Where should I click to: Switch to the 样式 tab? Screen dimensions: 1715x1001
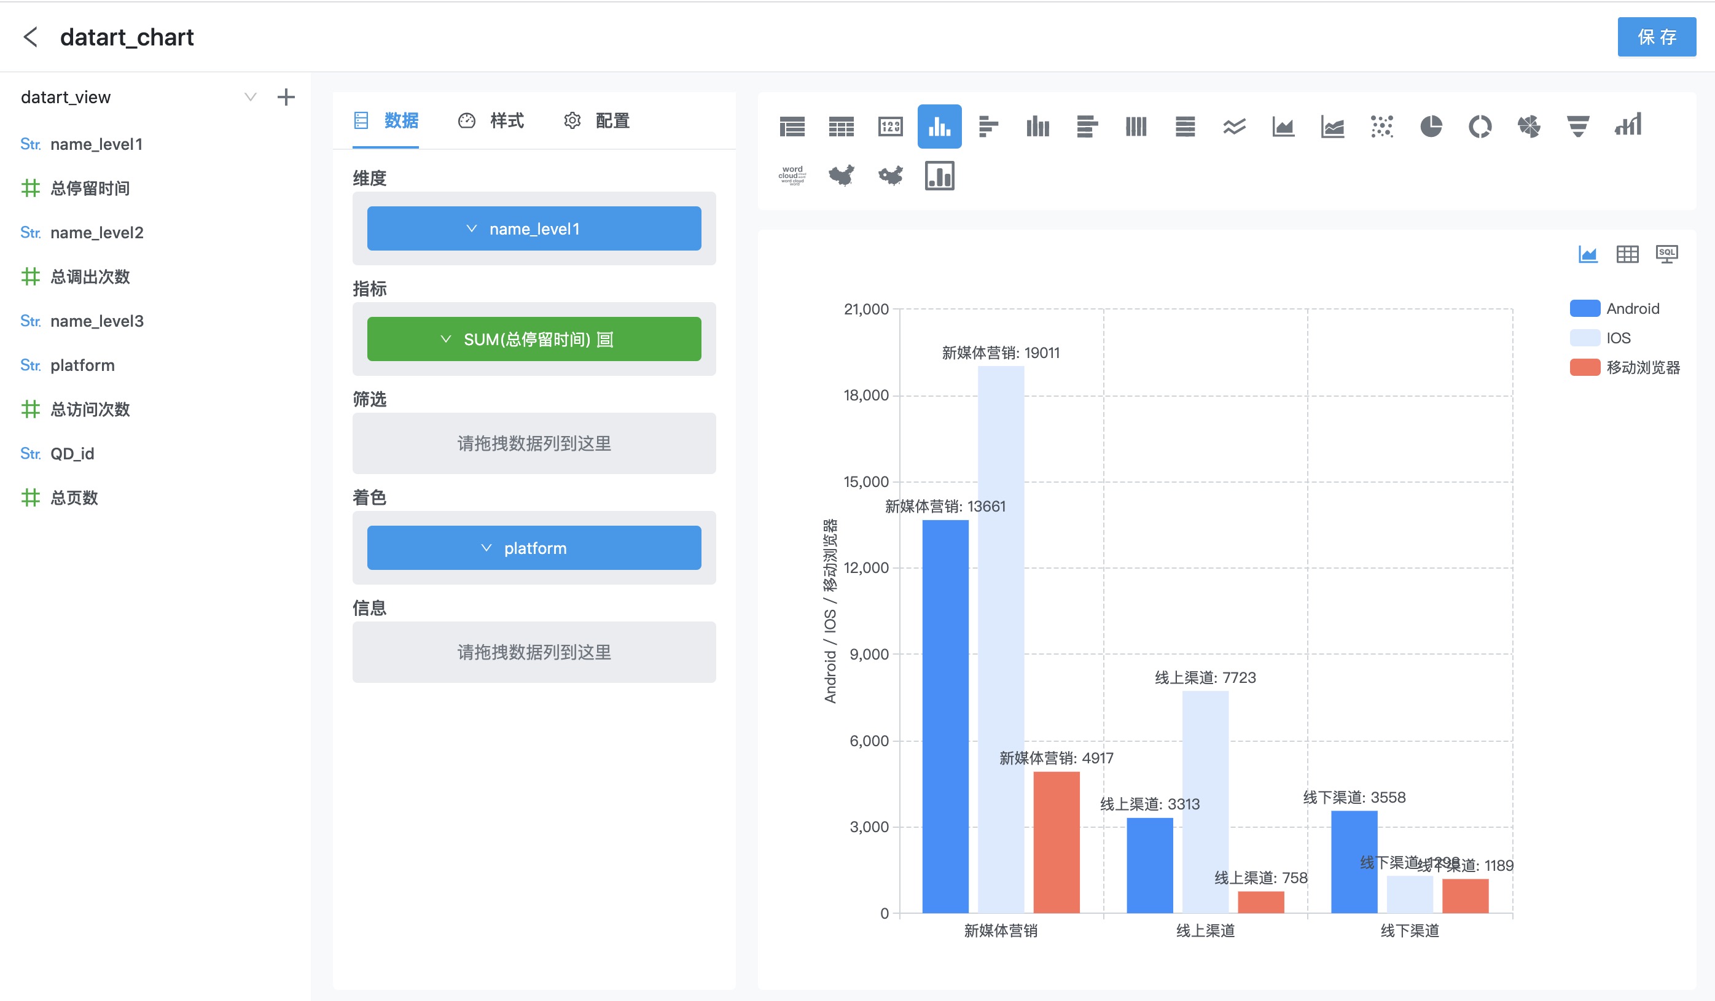pyautogui.click(x=491, y=121)
